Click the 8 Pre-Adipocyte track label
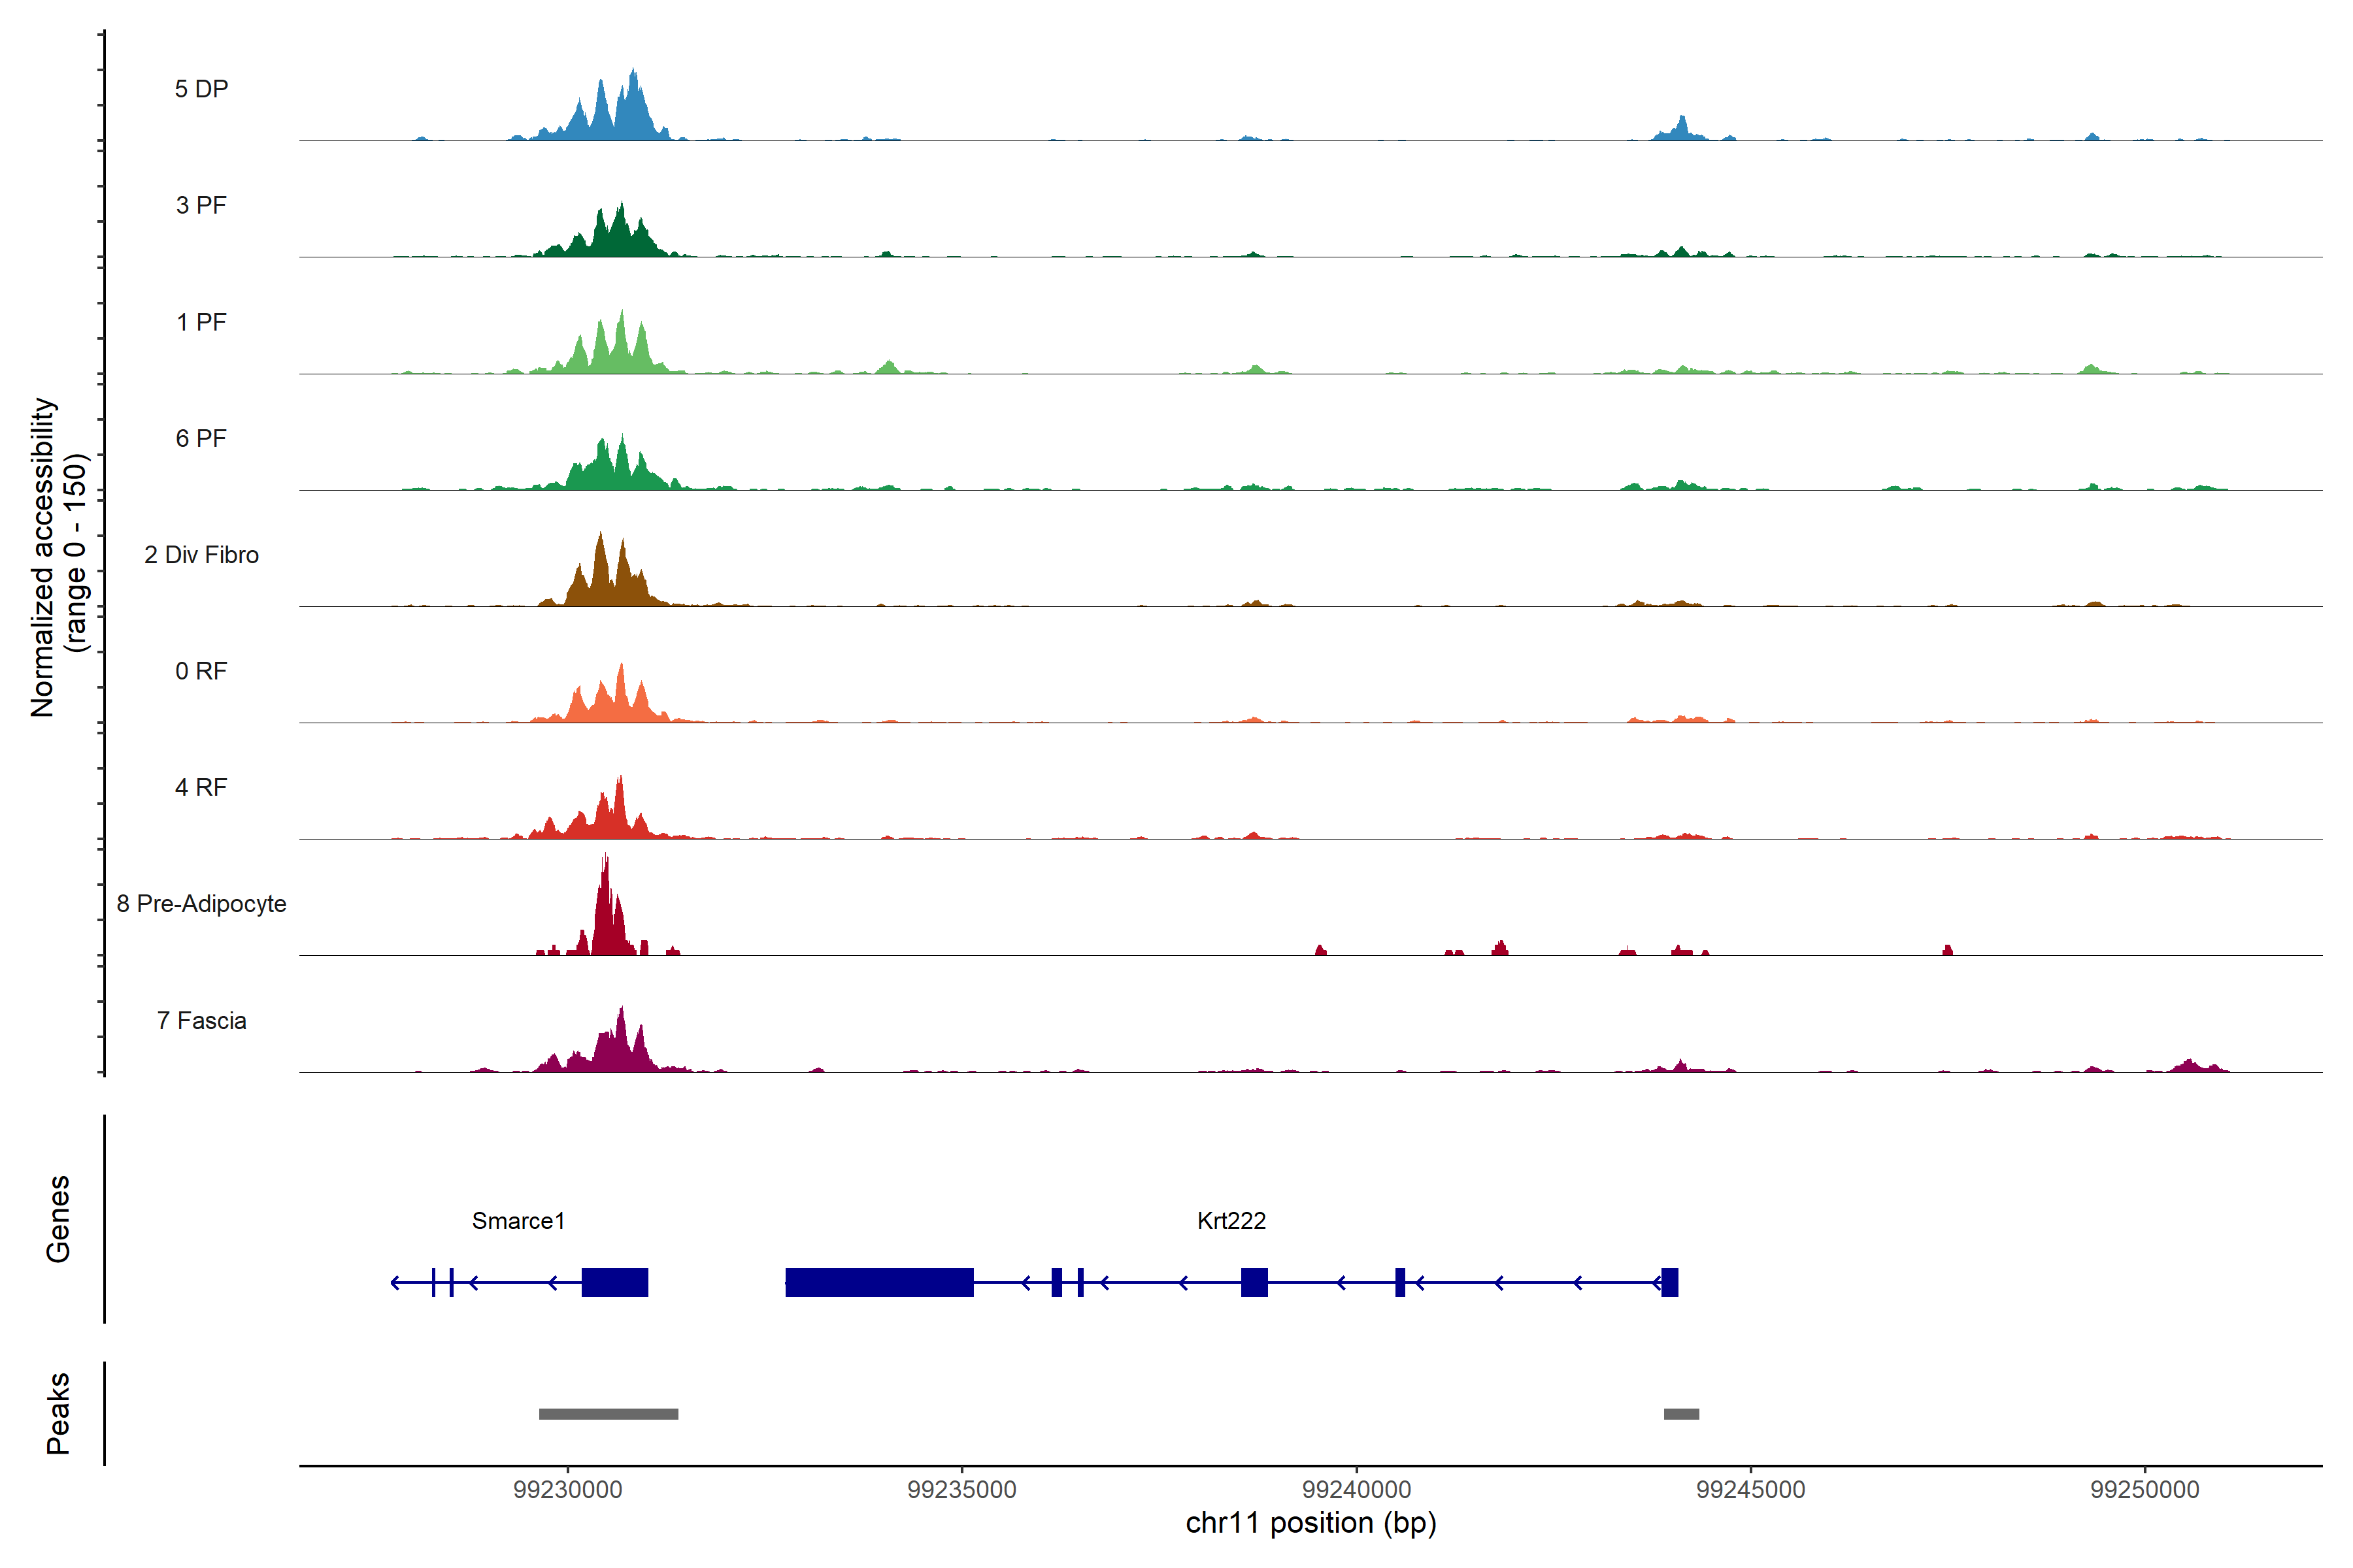The width and height of the screenshot is (2353, 1568). (x=201, y=904)
